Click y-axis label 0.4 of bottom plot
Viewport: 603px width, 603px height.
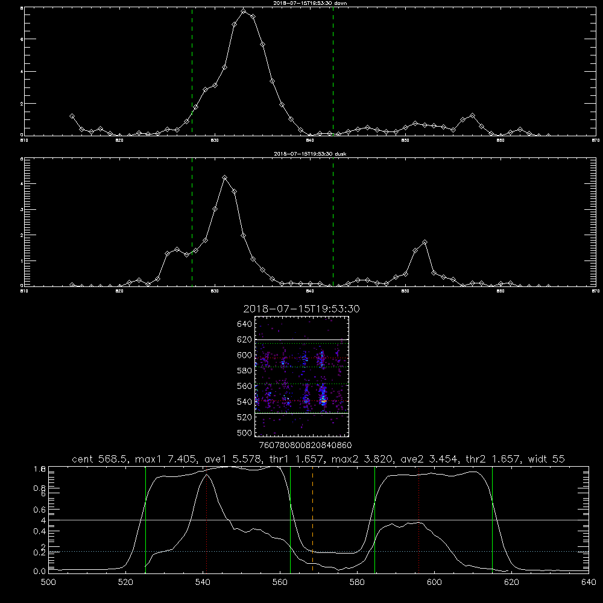[x=39, y=531]
